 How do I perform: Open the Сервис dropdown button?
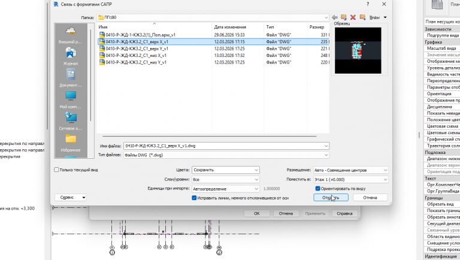(71, 198)
